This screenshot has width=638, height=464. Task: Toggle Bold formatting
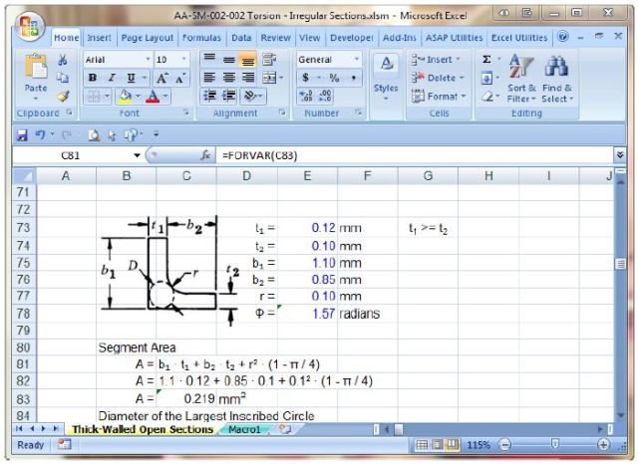pyautogui.click(x=92, y=78)
